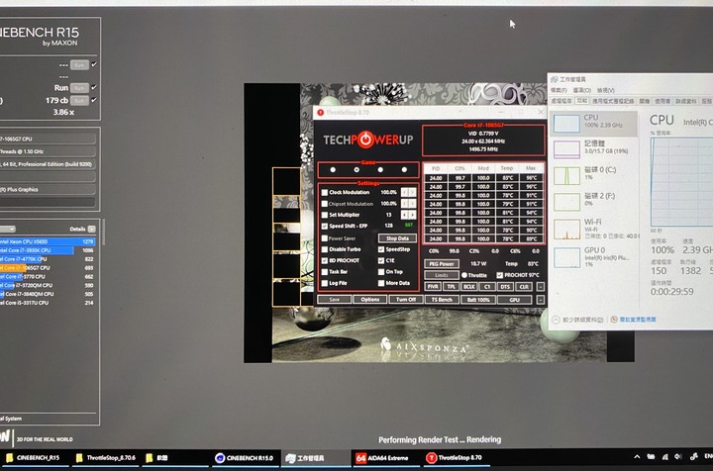Select Disk 0 (C:) in Task Manager
Image resolution: width=713 pixels, height=471 pixels.
[593, 175]
